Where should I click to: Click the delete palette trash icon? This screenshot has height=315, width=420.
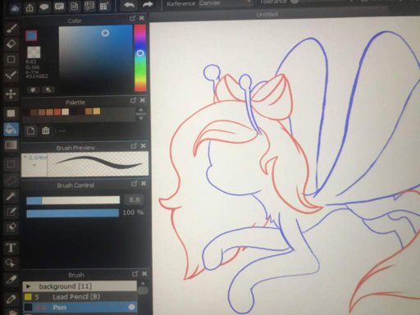pos(46,130)
